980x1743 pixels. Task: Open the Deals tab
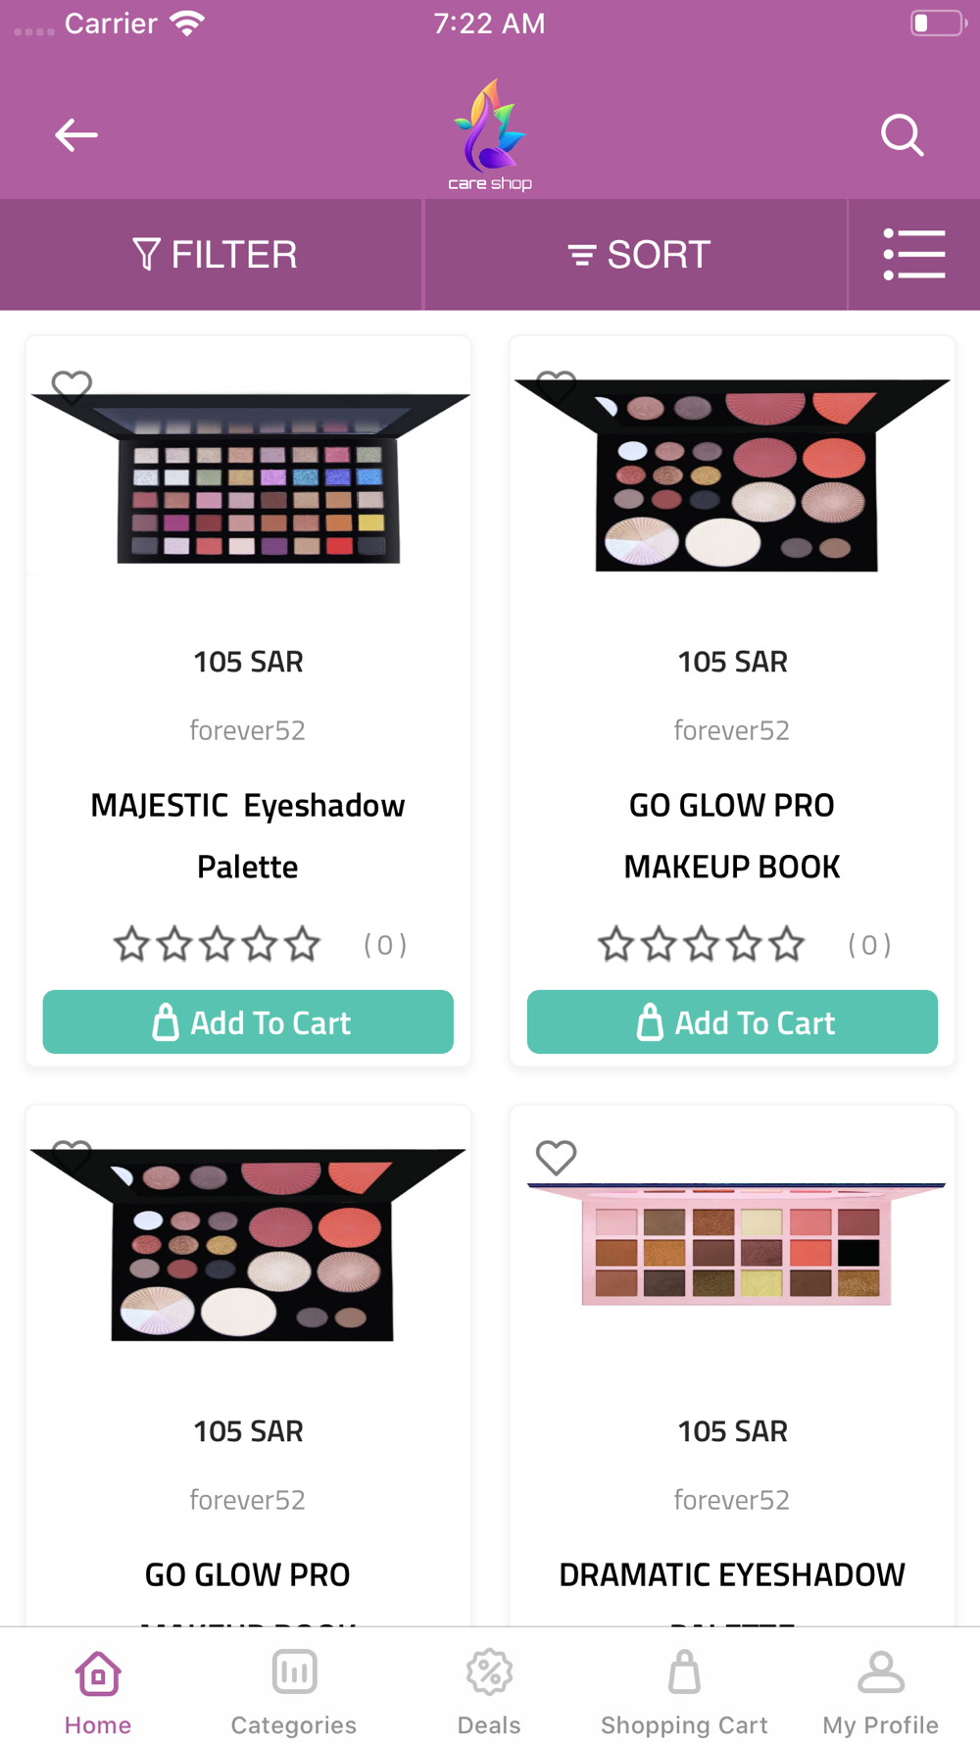(x=489, y=1691)
